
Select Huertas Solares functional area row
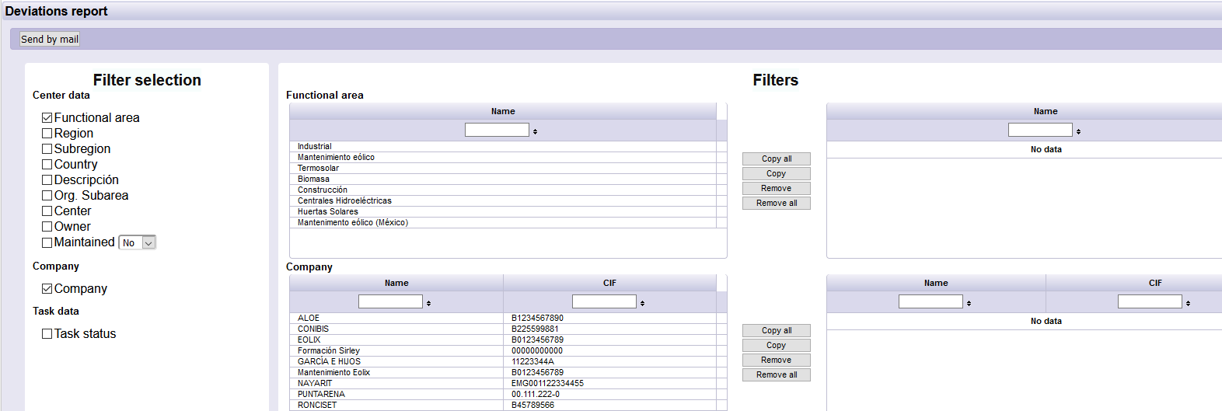click(x=327, y=211)
